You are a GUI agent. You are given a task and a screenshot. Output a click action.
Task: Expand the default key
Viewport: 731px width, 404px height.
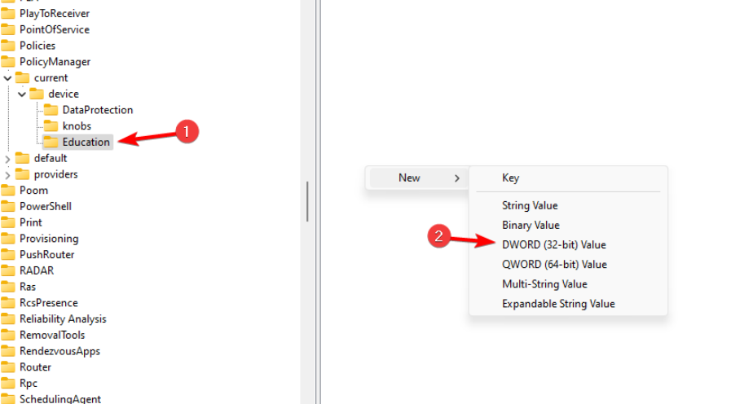[7, 159]
